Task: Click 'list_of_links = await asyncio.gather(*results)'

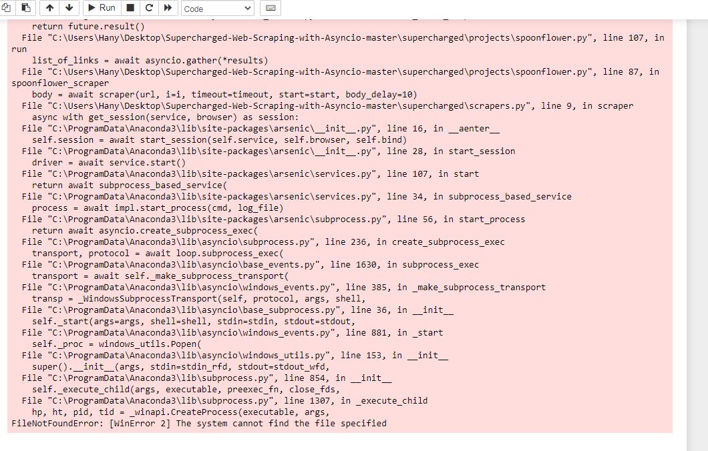Action: [150, 61]
